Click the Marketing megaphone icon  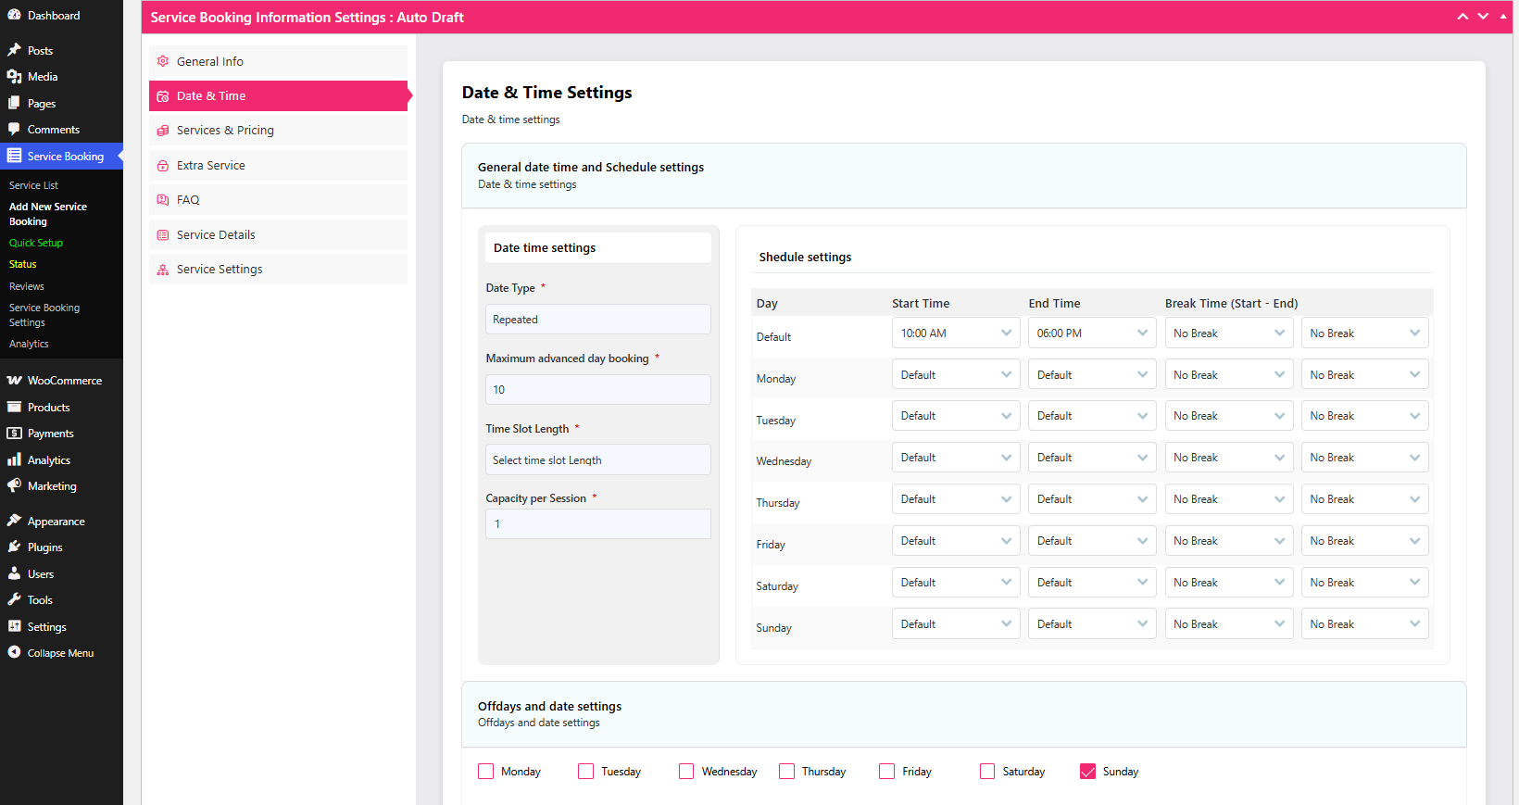[14, 486]
